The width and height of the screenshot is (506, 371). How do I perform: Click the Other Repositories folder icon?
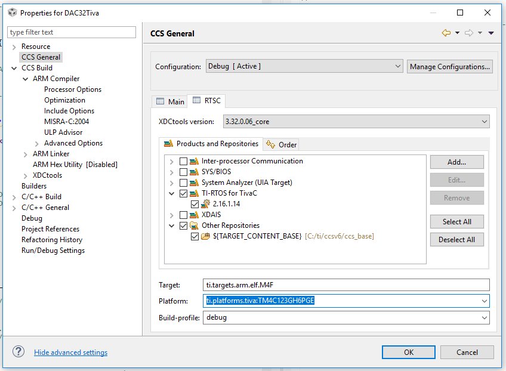point(194,225)
